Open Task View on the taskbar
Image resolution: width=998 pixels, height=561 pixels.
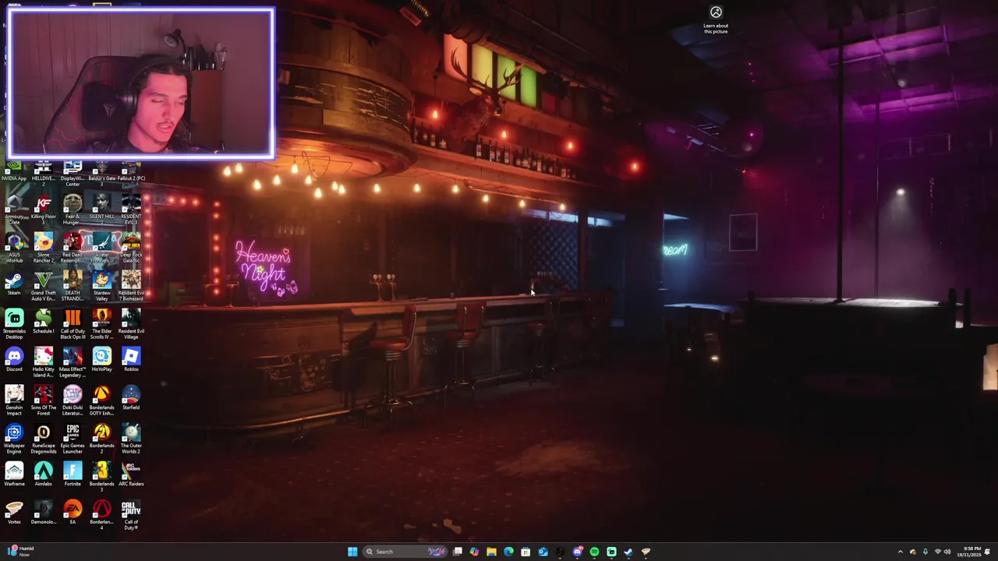[x=458, y=552]
